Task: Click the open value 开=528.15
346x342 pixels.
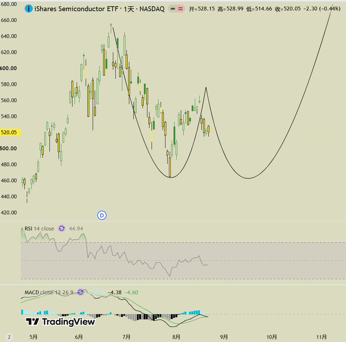Action: (x=201, y=9)
